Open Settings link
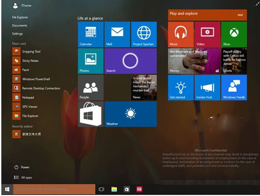Screen dimensions: 260x196 pyautogui.click(x=17, y=34)
